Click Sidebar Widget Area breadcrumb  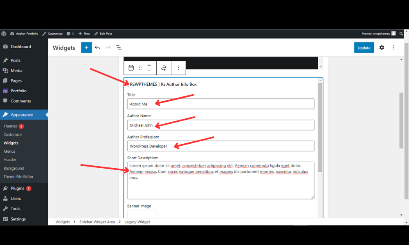tap(97, 222)
